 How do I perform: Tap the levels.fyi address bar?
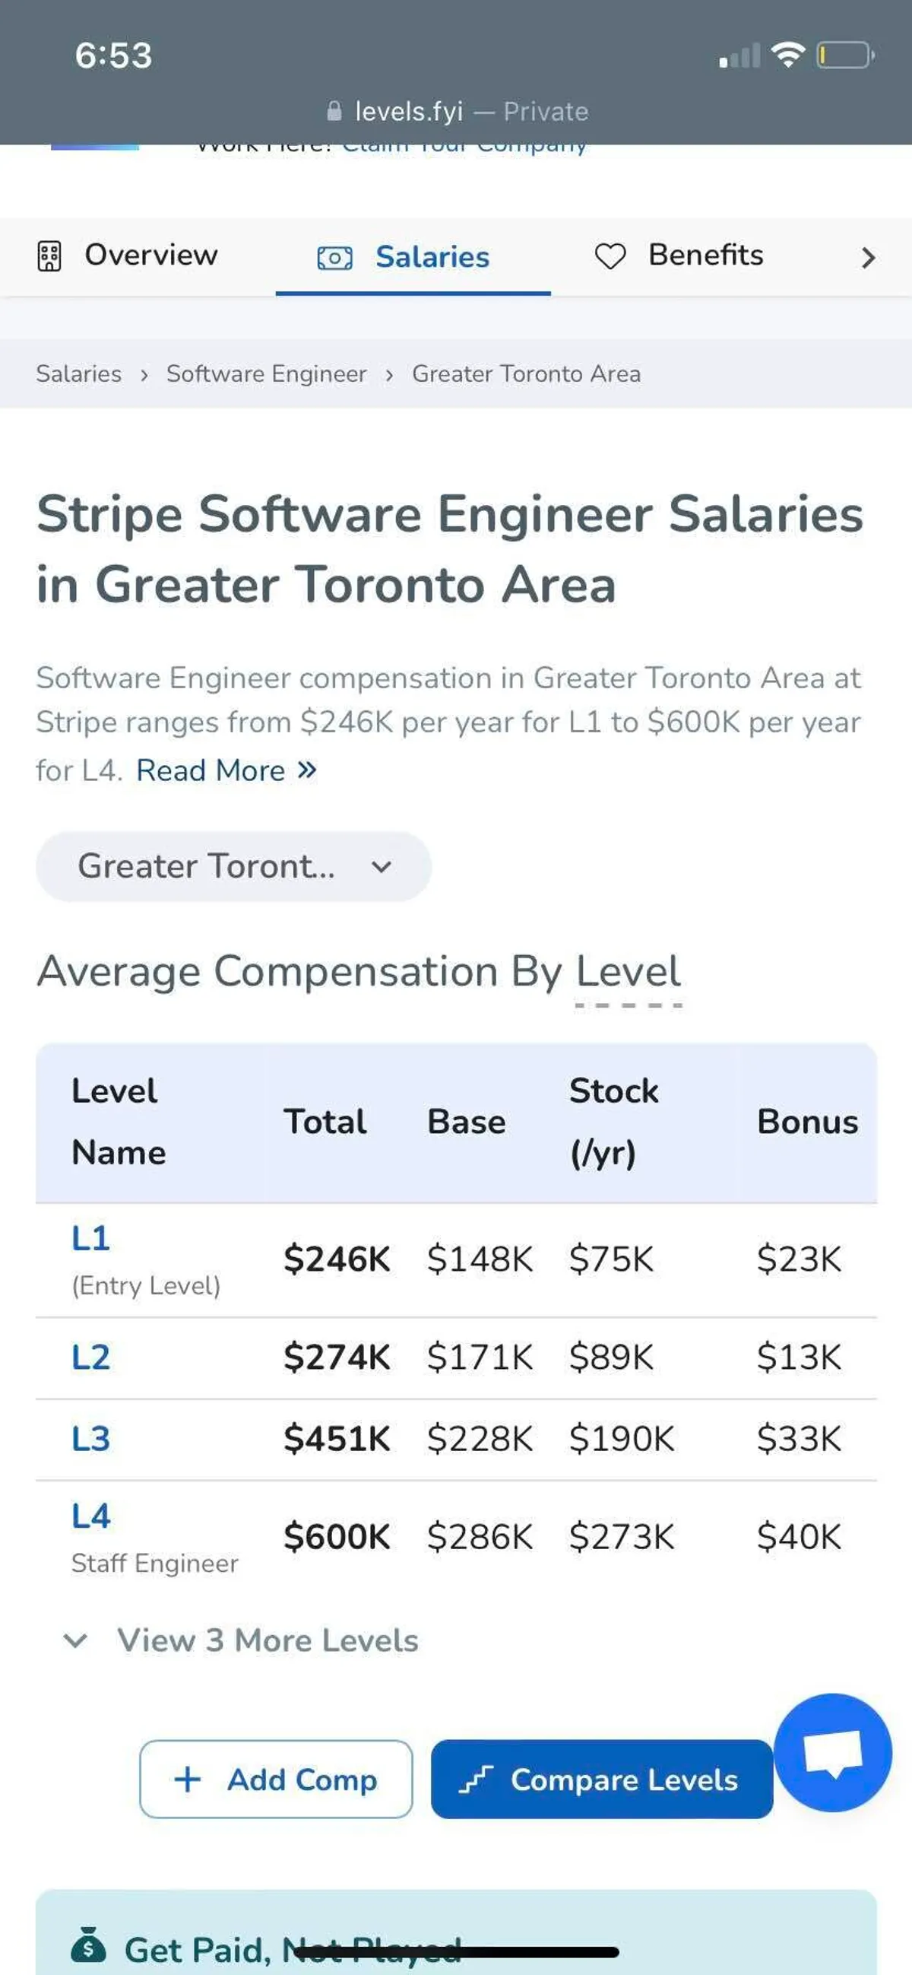point(457,112)
